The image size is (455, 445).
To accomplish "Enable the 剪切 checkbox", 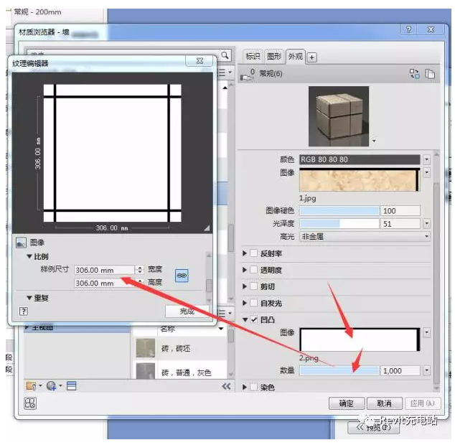I will tap(253, 286).
